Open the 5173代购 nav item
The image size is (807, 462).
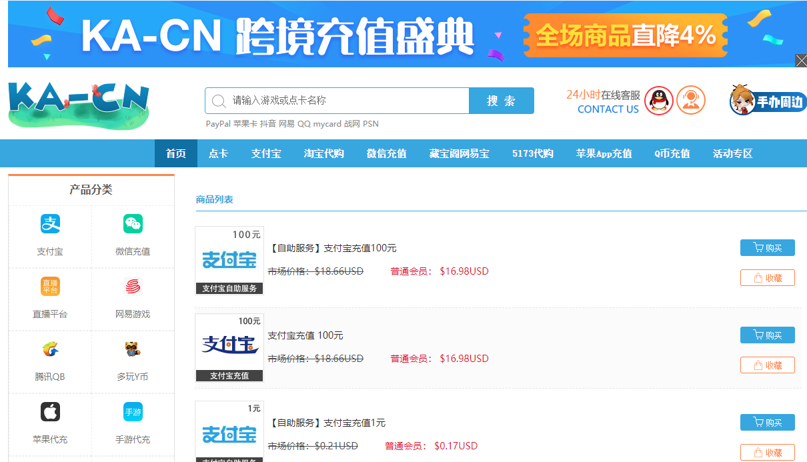tap(533, 153)
